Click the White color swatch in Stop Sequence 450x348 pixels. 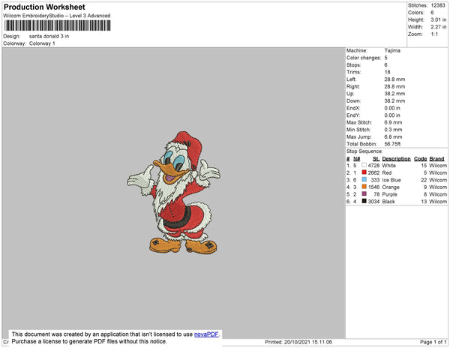click(x=364, y=165)
